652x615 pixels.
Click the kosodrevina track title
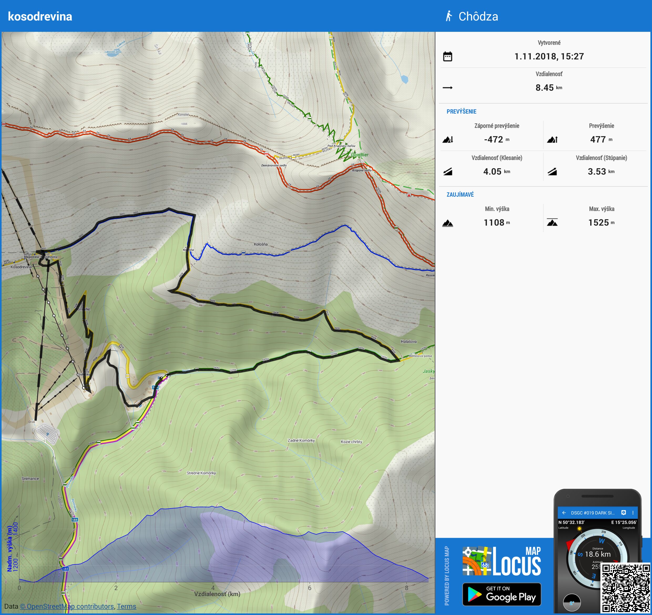point(40,16)
